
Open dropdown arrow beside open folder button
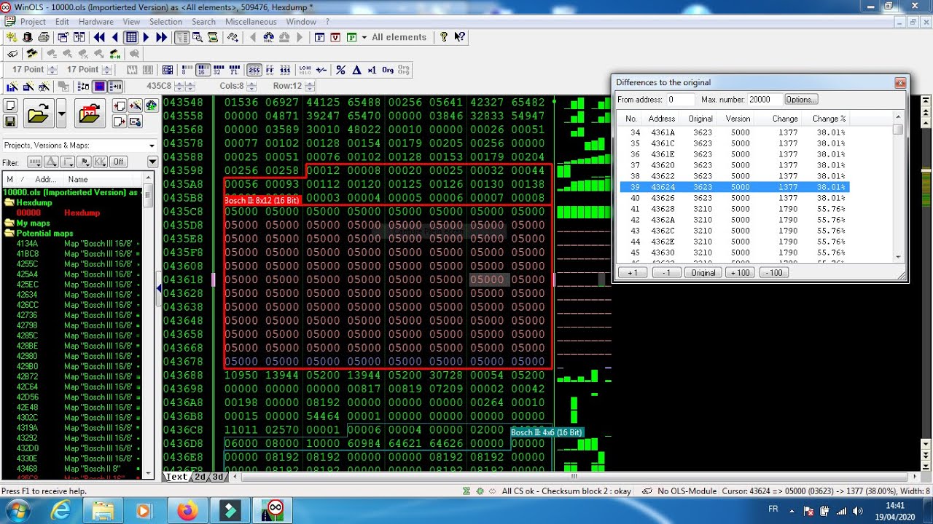click(x=61, y=114)
